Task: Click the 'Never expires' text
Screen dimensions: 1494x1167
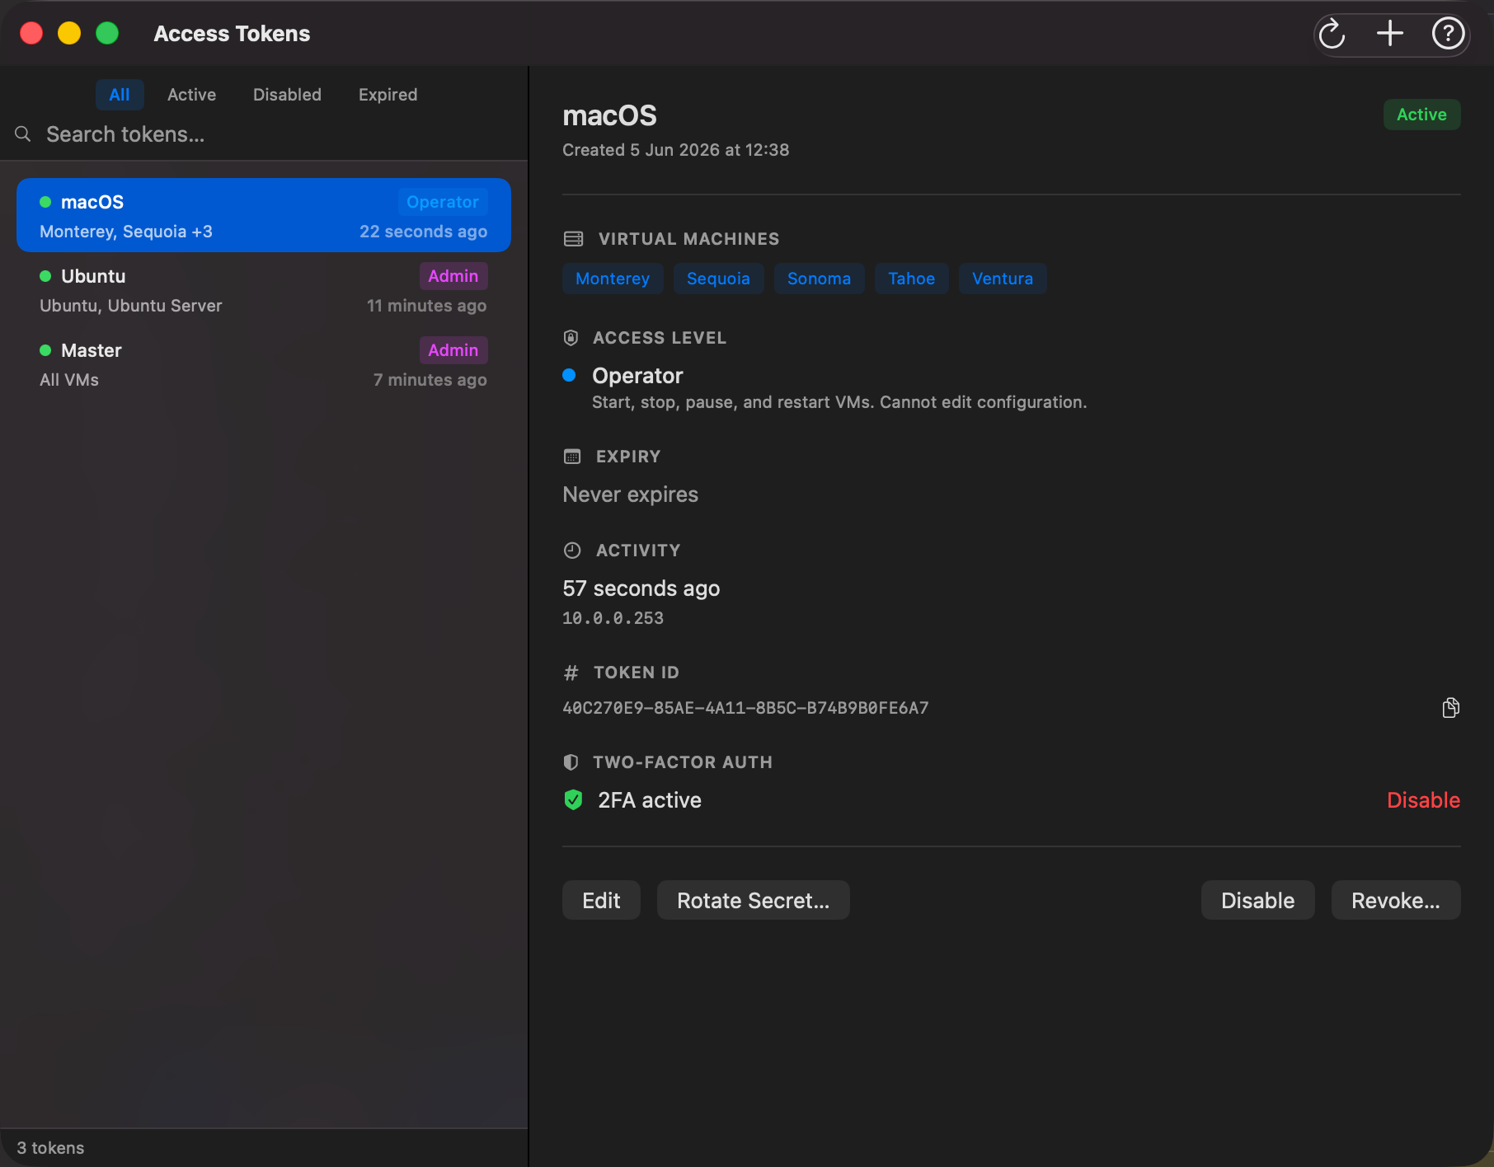Action: click(631, 494)
